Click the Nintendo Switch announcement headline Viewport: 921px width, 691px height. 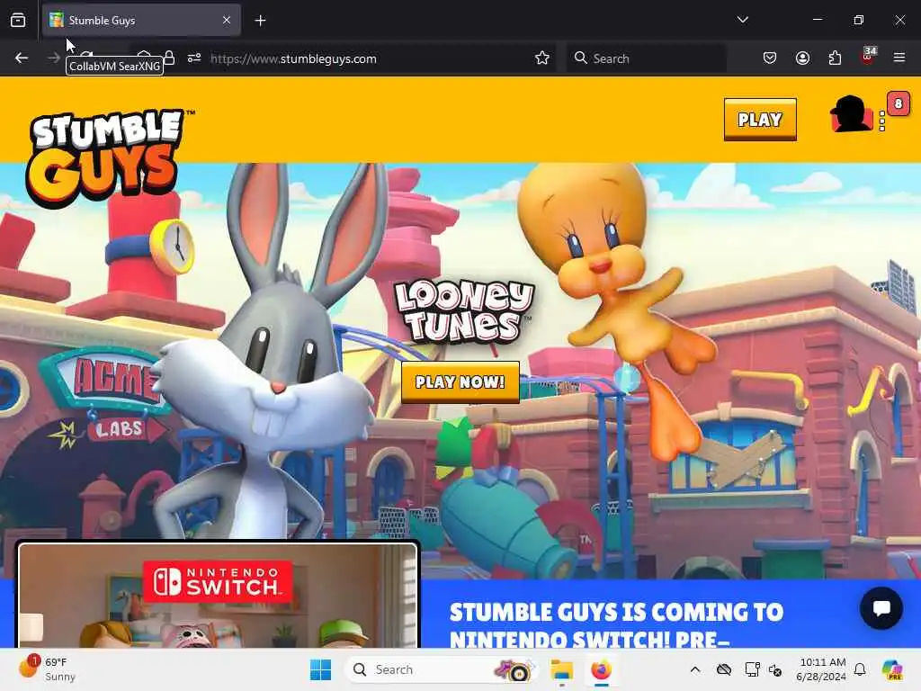[x=616, y=624]
